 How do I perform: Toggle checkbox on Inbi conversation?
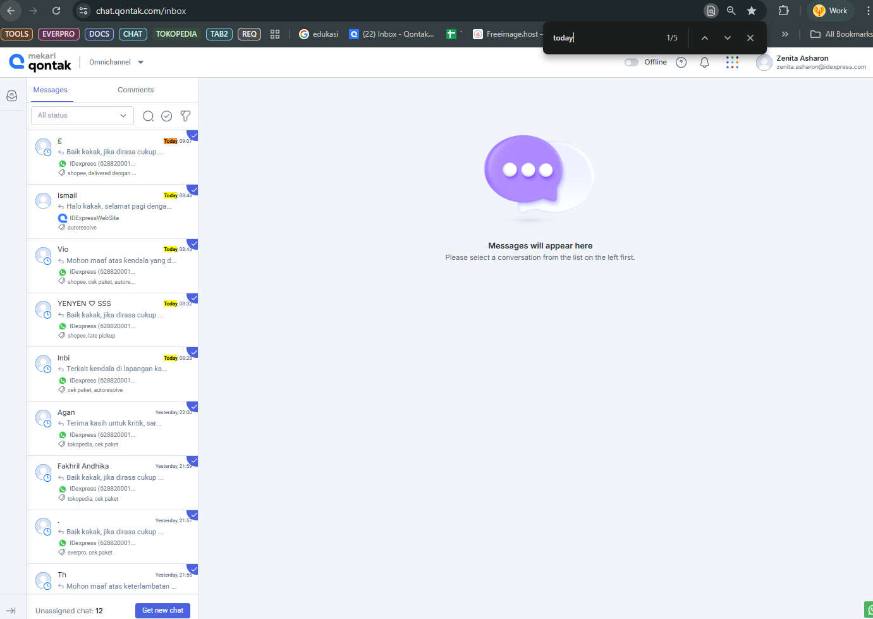pos(193,352)
